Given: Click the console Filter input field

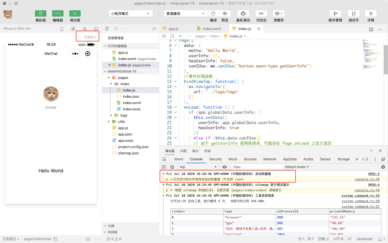Looking at the screenshot, I should point(257,167).
